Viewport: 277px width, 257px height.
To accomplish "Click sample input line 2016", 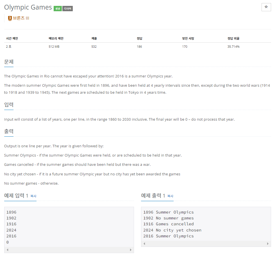I will [11, 236].
